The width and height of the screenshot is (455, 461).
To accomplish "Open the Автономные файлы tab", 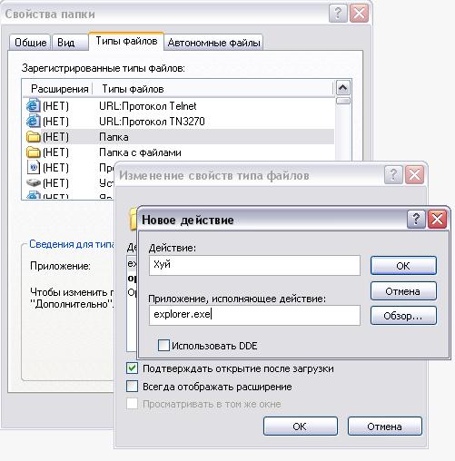I will 213,43.
